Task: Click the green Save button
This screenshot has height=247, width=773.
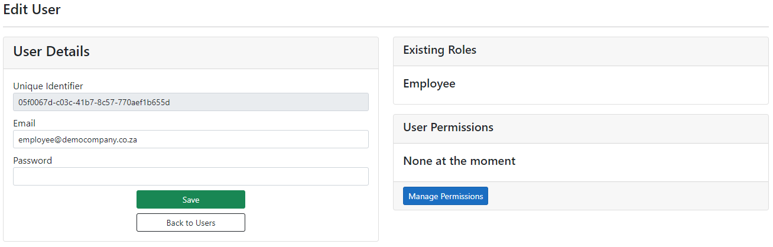Action: coord(190,200)
